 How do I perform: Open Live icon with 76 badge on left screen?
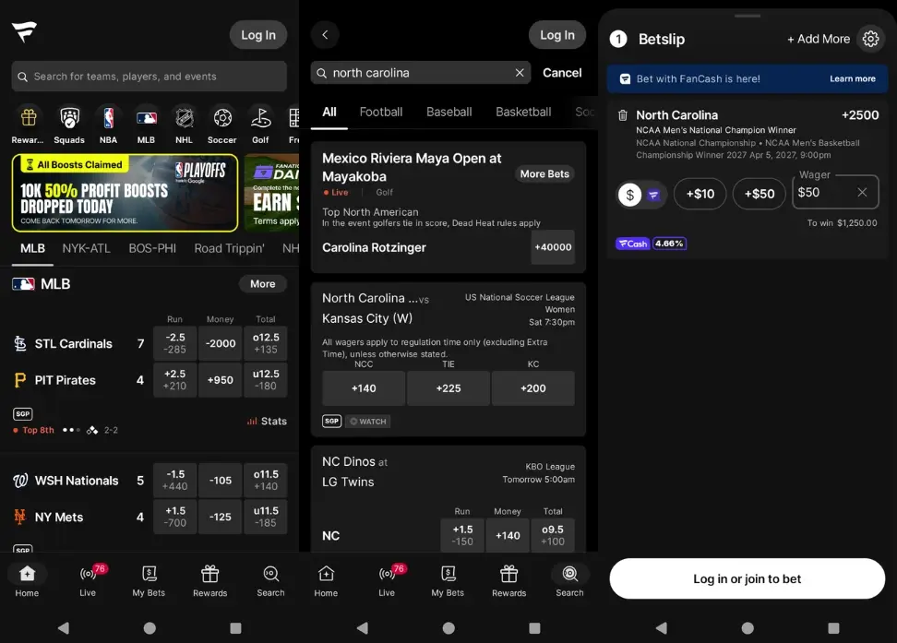click(x=88, y=574)
